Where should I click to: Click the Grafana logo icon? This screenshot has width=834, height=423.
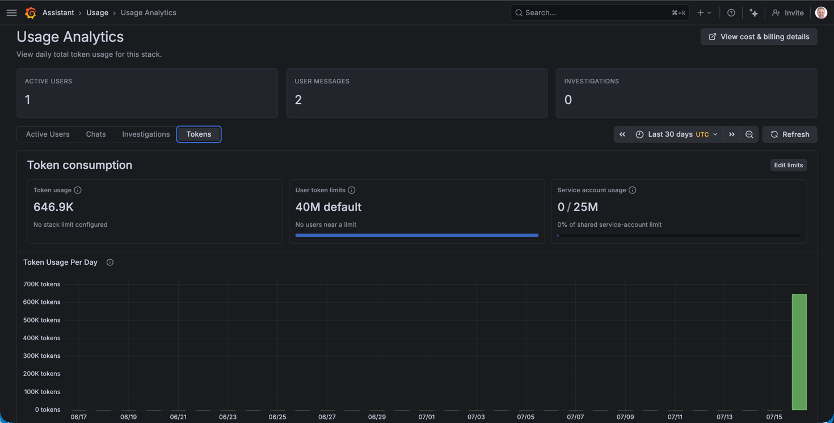coord(31,12)
